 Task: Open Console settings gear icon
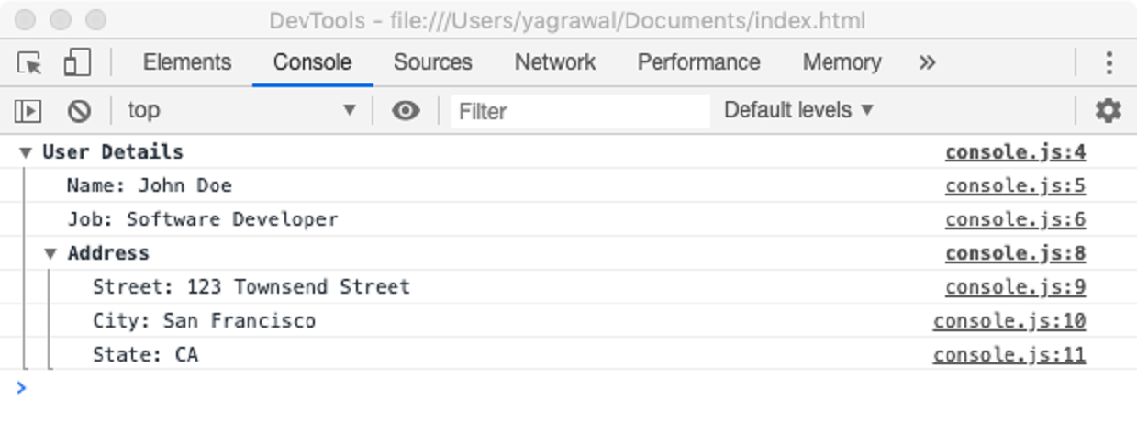(1109, 111)
